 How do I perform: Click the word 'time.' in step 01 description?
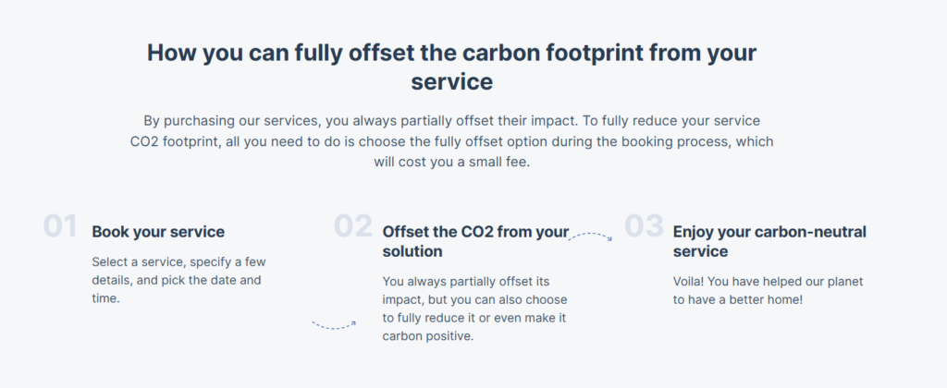(106, 298)
